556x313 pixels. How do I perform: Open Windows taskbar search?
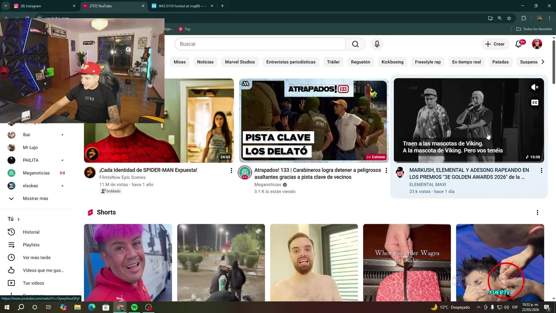click(21, 307)
